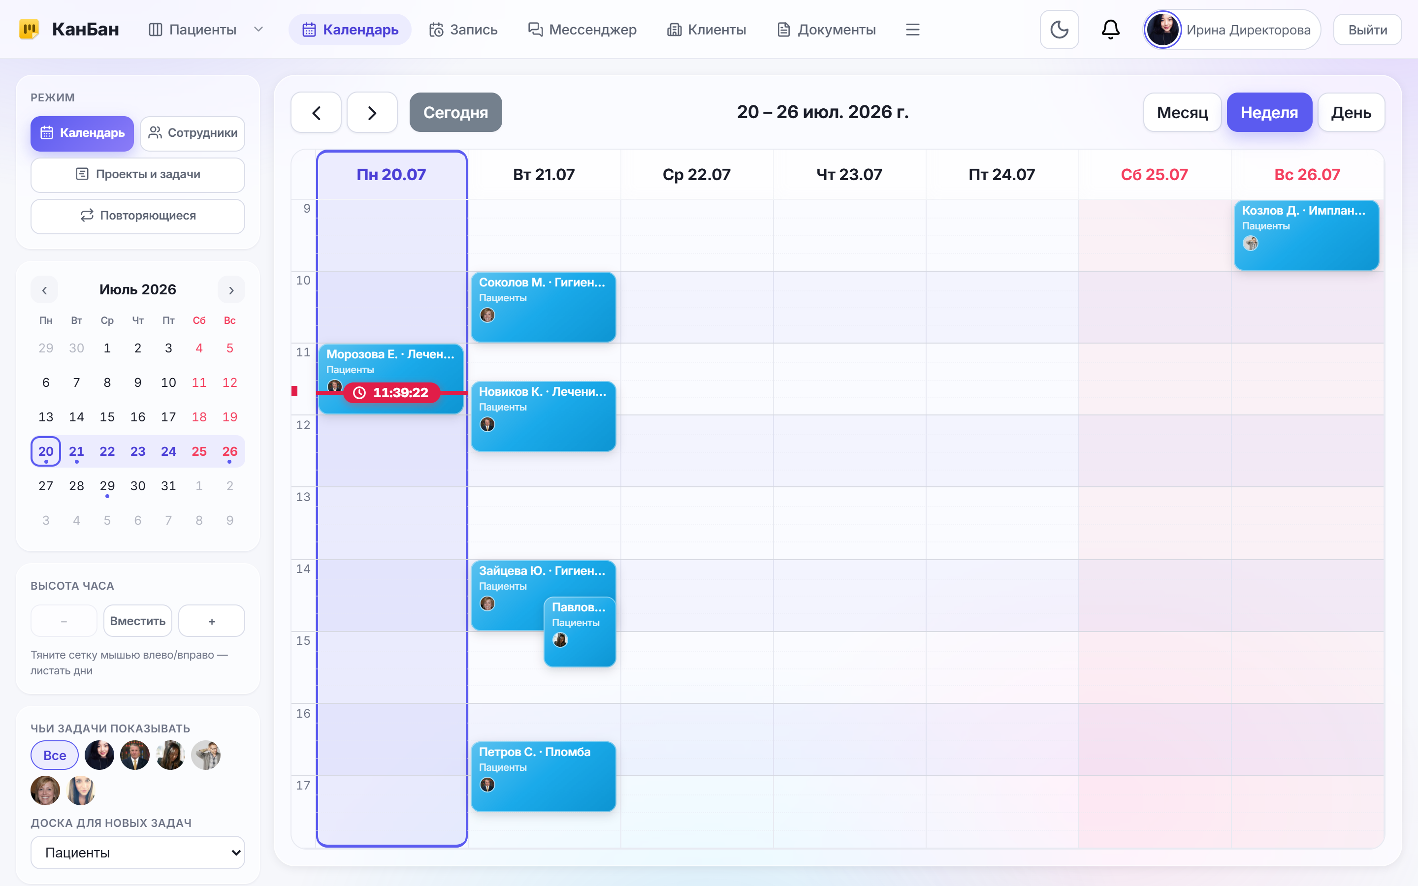Switch the calendar to День view

click(x=1351, y=113)
